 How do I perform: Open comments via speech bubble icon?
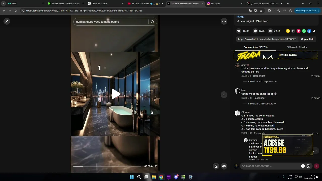pos(255,31)
